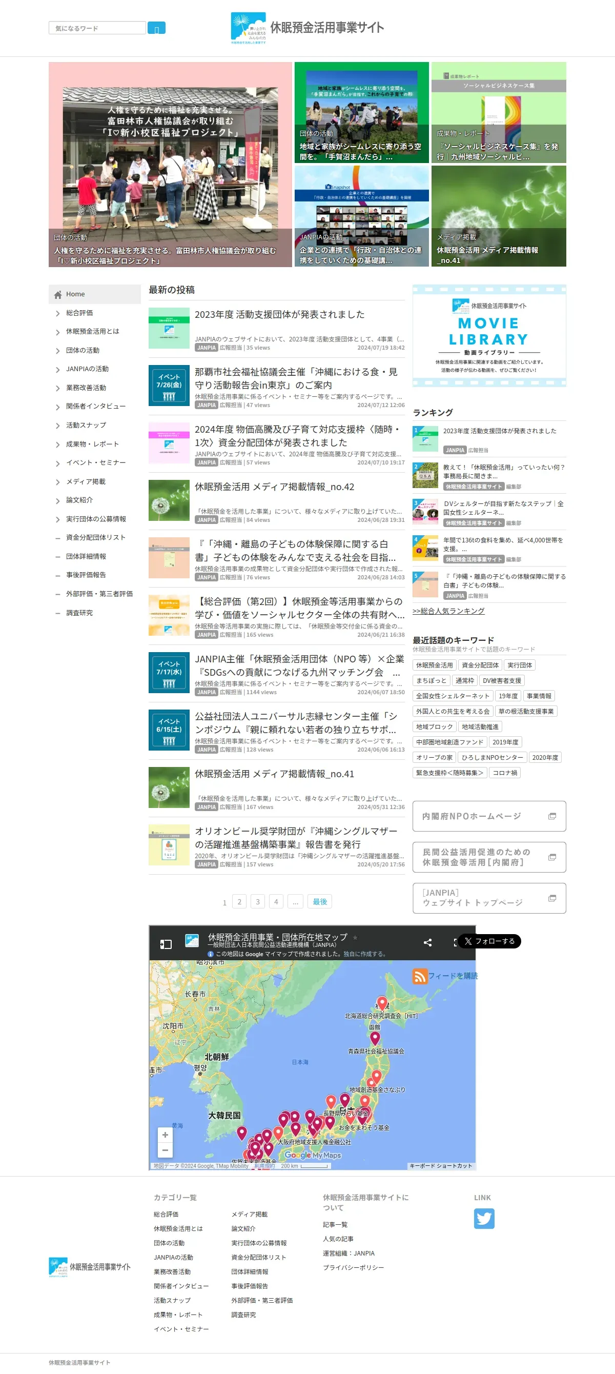The width and height of the screenshot is (615, 1374).
Task: Expand 総合評価 in the sidebar
Action: click(x=57, y=314)
